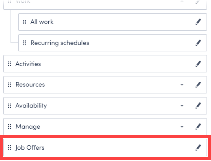The width and height of the screenshot is (211, 161).
Task: Edit the Recurring schedules item
Action: (x=198, y=43)
